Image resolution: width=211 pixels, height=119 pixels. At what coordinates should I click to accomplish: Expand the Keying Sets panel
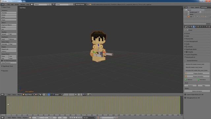(x=185, y=39)
